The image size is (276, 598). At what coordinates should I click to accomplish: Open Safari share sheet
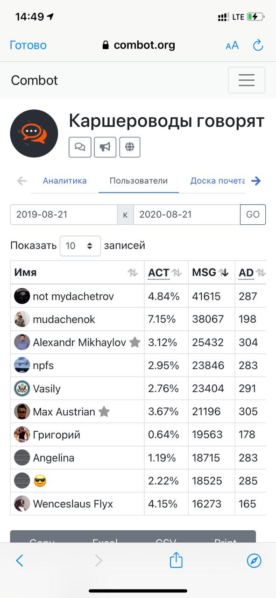176,560
